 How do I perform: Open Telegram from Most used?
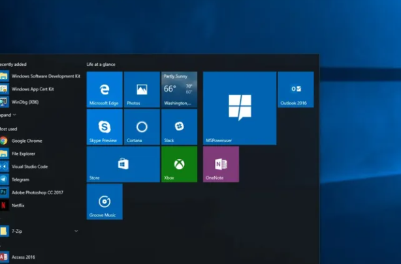point(20,180)
